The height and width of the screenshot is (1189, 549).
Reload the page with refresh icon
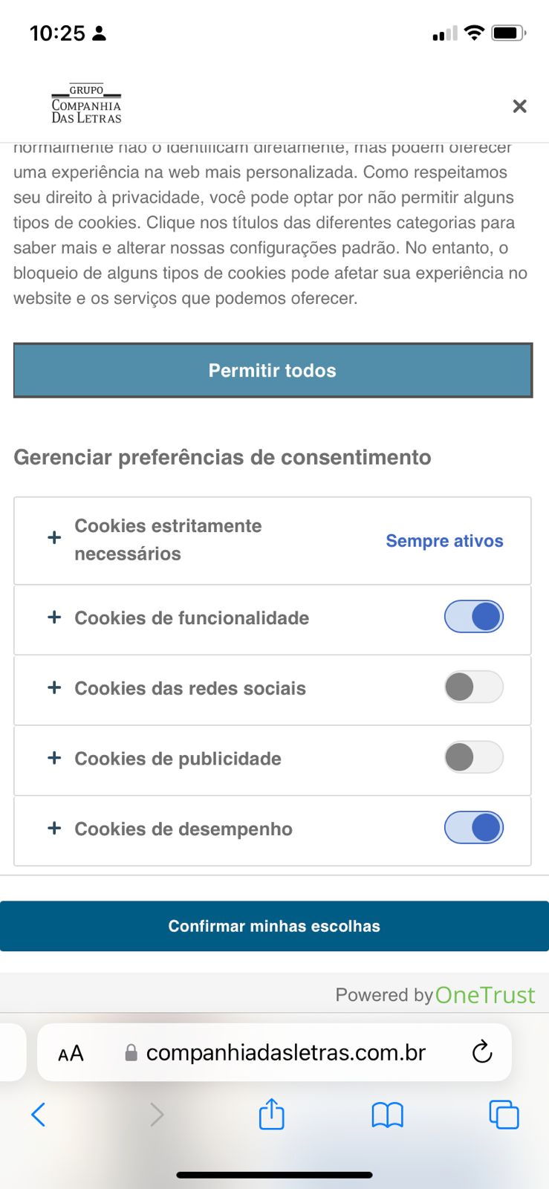[x=482, y=1052]
